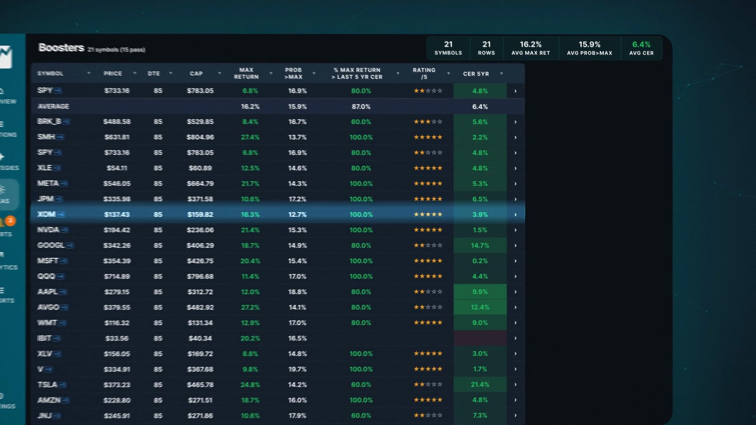This screenshot has height=425, width=756.
Task: Open the small icon beside MSFT
Action: point(64,261)
